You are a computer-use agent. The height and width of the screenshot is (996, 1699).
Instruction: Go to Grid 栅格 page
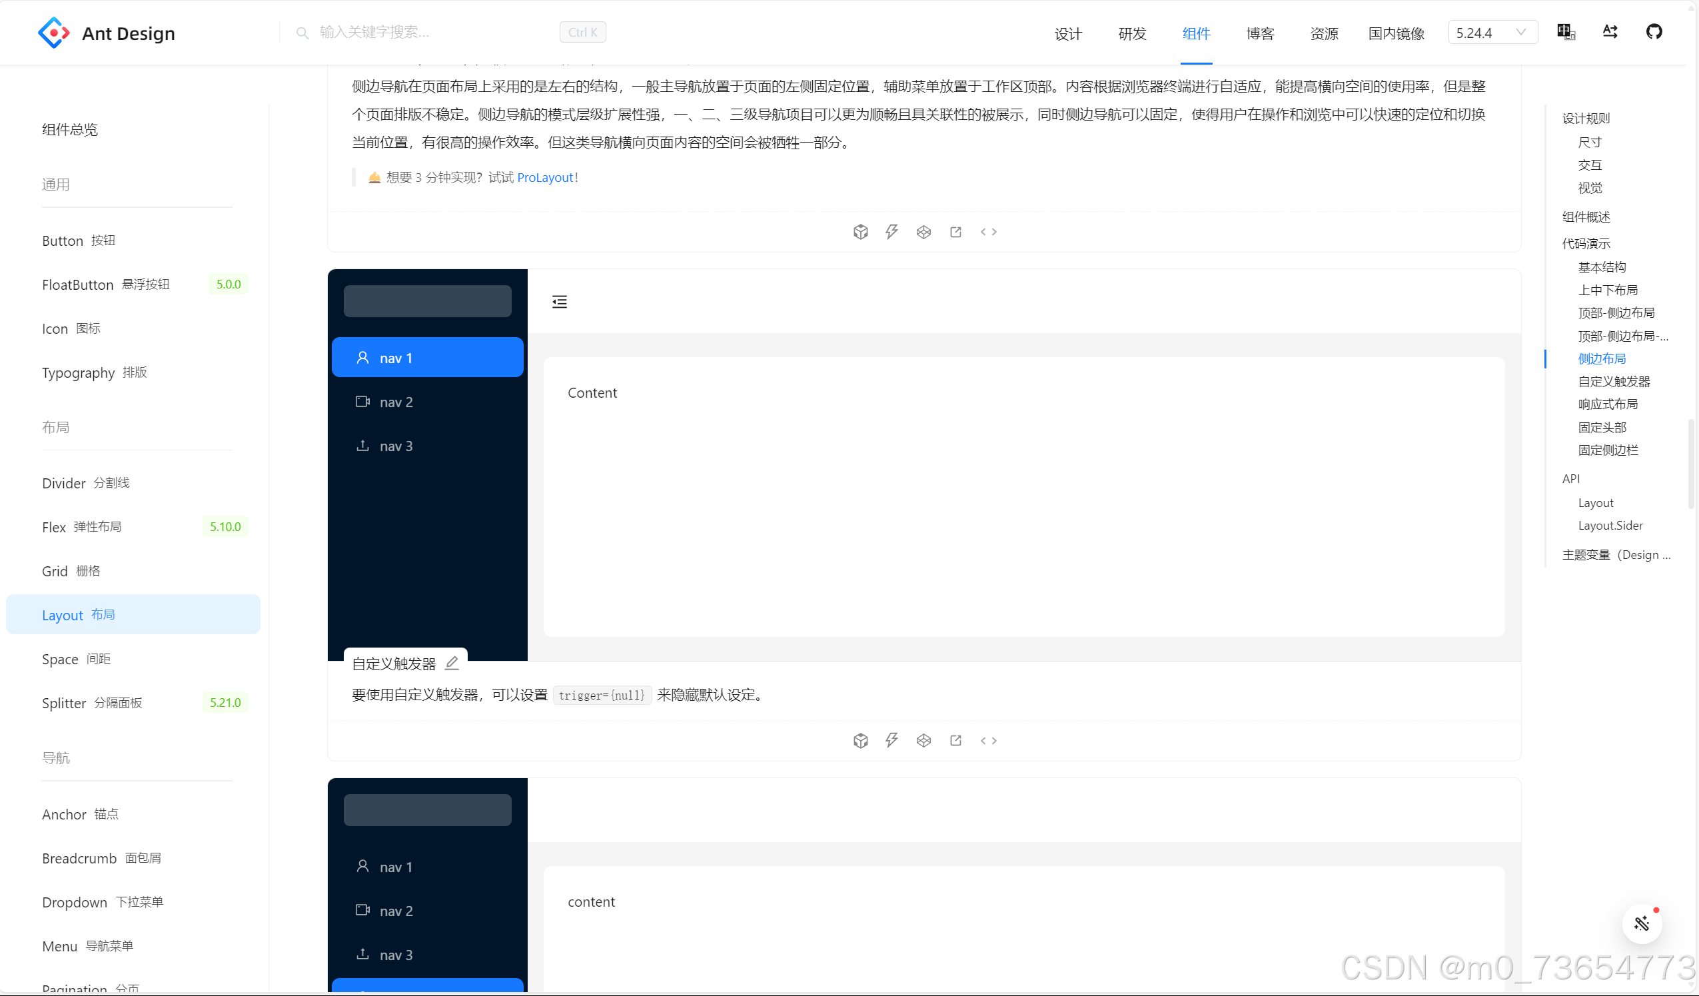click(x=133, y=571)
